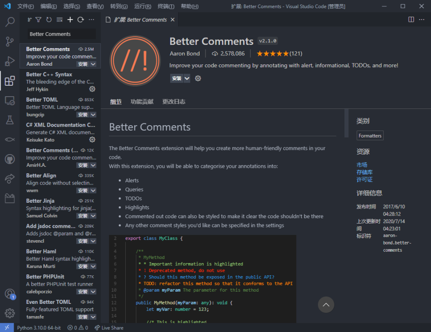The height and width of the screenshot is (332, 431).
Task: Open Live Share view in activity bar
Action: coord(10,179)
